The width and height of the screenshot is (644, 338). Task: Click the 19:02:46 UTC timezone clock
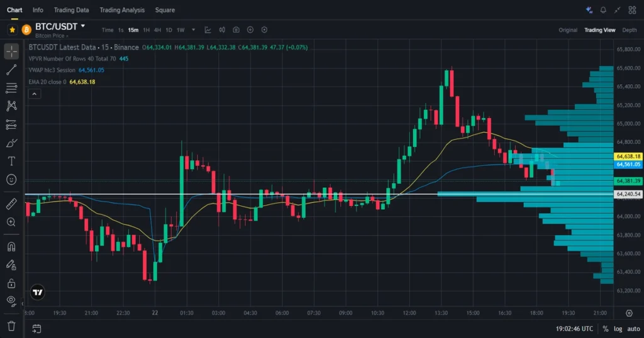click(574, 329)
